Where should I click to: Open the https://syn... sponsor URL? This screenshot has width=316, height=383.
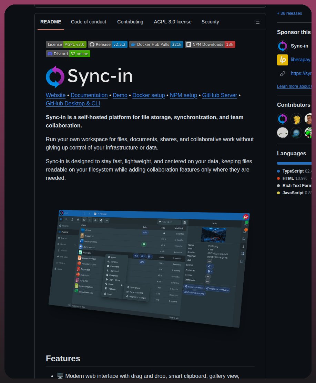301,73
